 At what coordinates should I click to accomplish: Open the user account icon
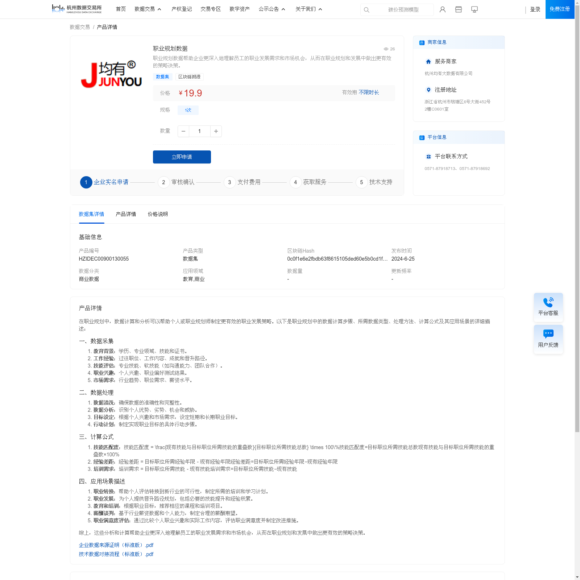[x=443, y=9]
